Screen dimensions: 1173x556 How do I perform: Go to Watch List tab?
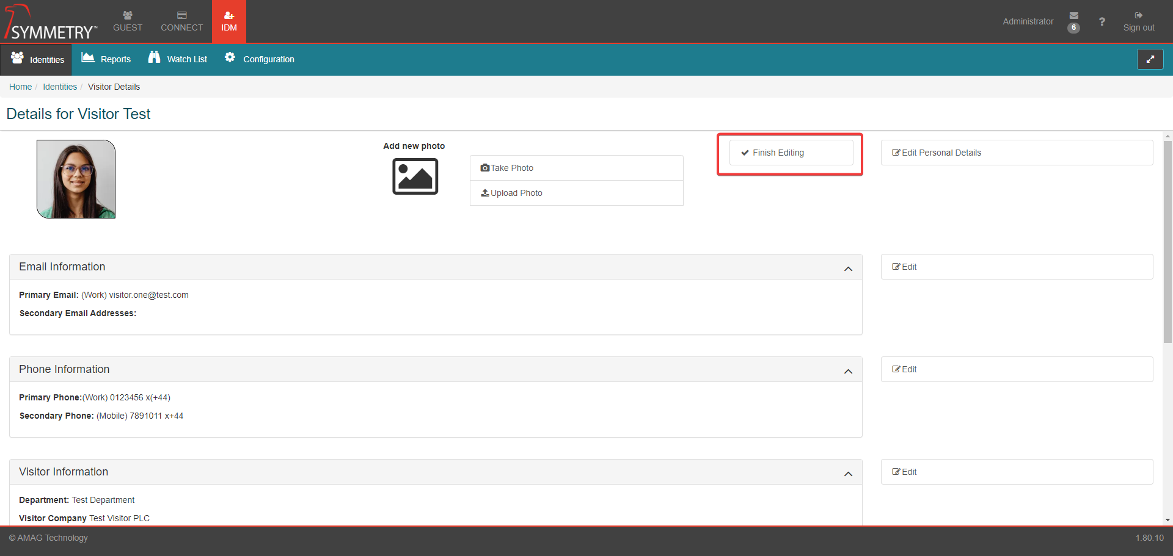(178, 59)
